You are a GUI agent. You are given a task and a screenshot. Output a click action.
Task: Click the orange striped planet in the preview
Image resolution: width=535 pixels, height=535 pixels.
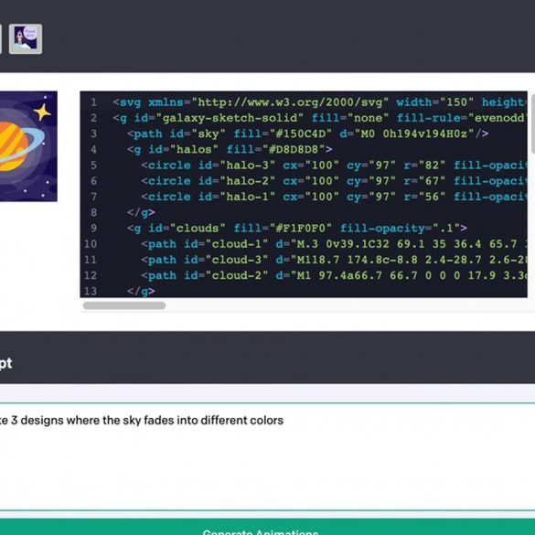click(14, 146)
